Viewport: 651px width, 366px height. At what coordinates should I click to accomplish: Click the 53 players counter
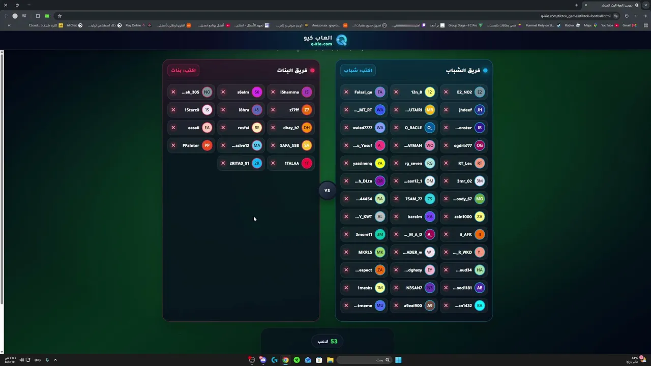328,341
